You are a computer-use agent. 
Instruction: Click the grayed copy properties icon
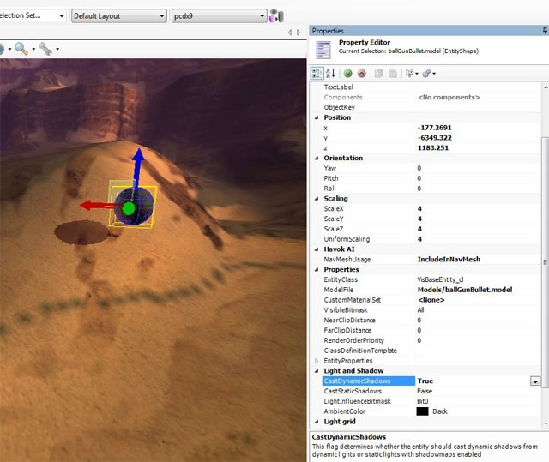(379, 74)
